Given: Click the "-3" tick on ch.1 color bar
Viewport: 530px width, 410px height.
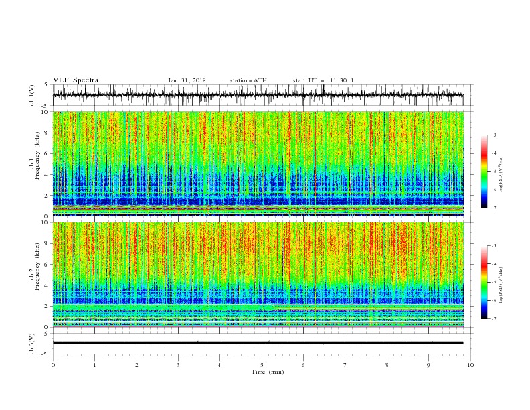Looking at the screenshot, I should tap(493, 135).
